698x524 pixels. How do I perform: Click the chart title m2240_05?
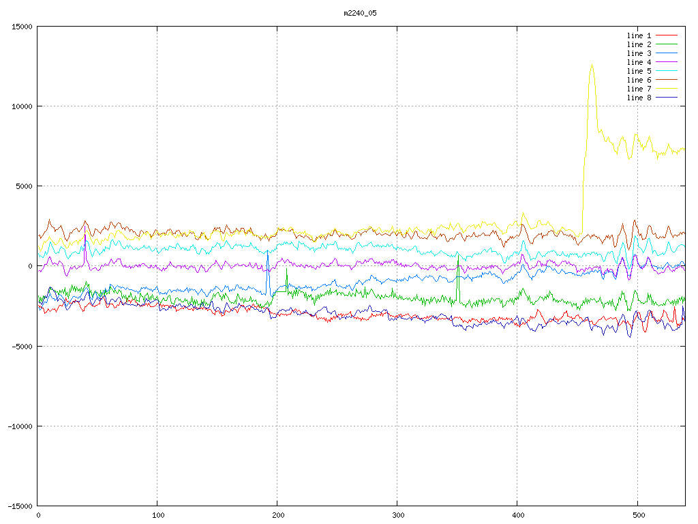coord(360,13)
